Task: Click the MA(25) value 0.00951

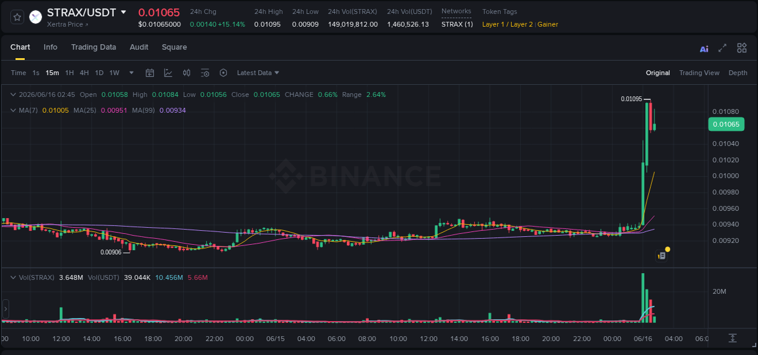Action: point(114,110)
